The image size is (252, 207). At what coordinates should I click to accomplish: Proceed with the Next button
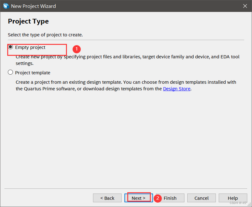[x=139, y=198]
